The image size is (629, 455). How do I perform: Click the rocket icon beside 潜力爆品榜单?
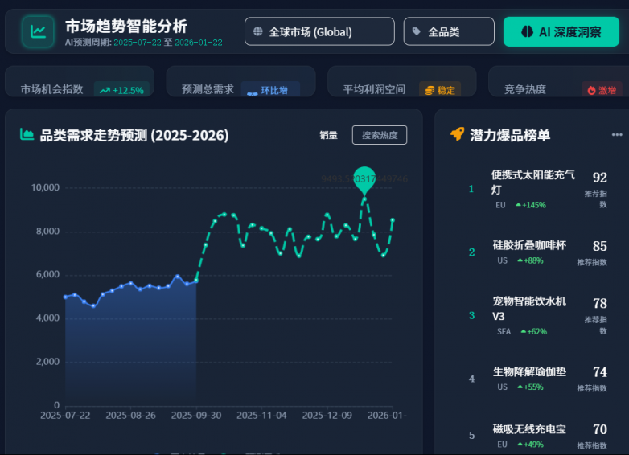[x=458, y=134]
